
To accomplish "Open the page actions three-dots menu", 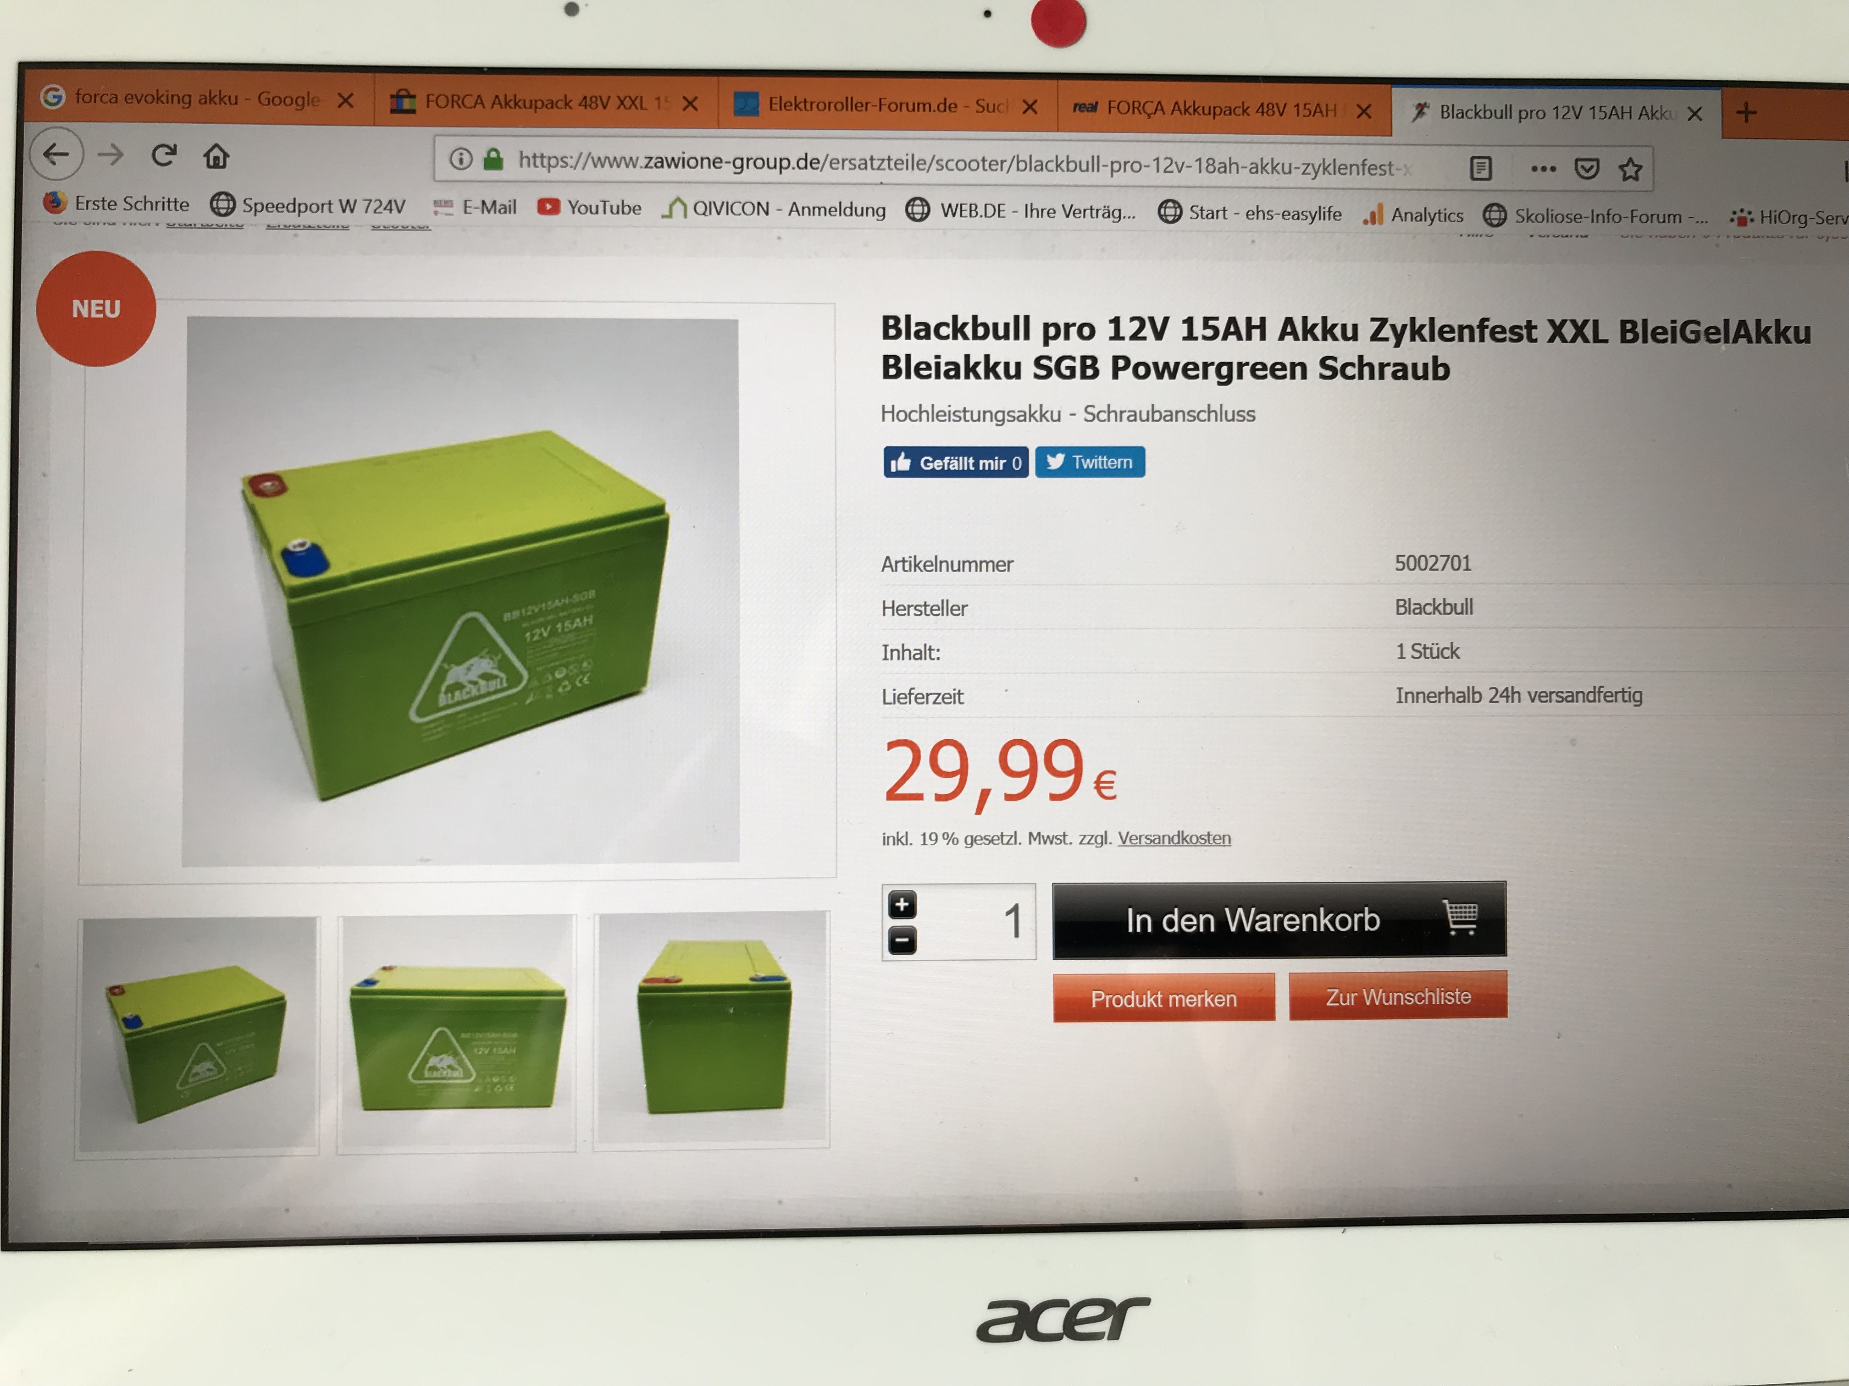I will (x=1543, y=169).
